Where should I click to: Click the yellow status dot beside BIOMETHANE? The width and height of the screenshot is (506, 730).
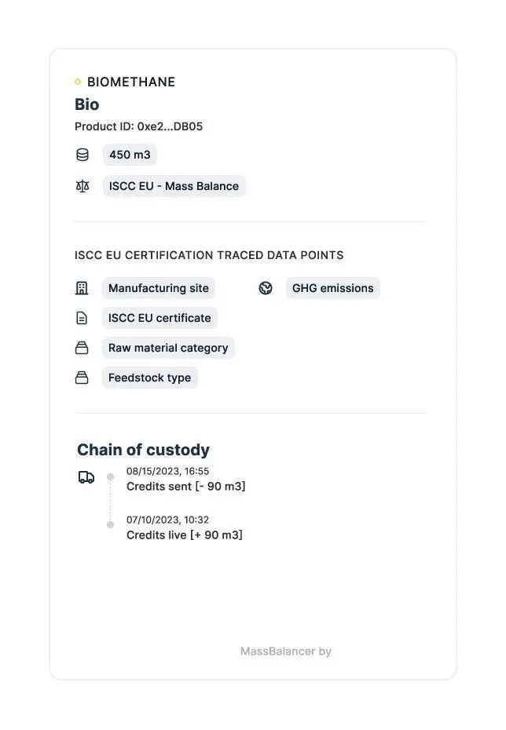(x=78, y=82)
